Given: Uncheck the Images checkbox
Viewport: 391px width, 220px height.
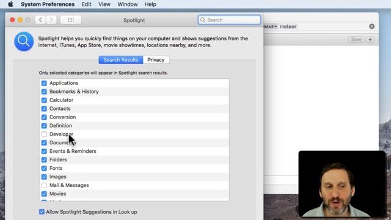Looking at the screenshot, I should click(44, 177).
